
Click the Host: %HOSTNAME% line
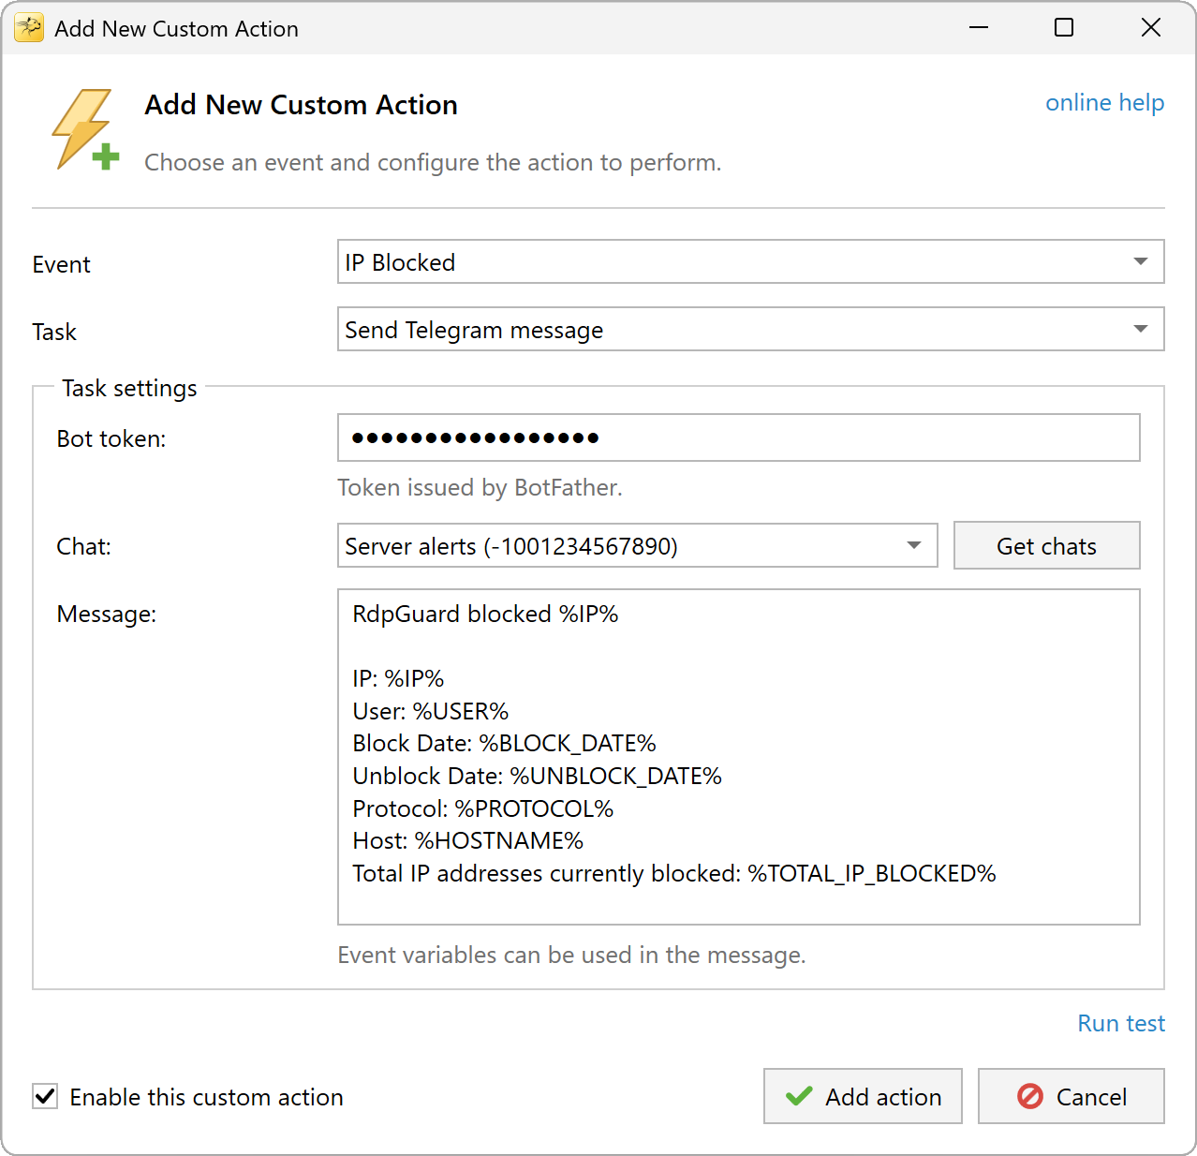(x=467, y=840)
